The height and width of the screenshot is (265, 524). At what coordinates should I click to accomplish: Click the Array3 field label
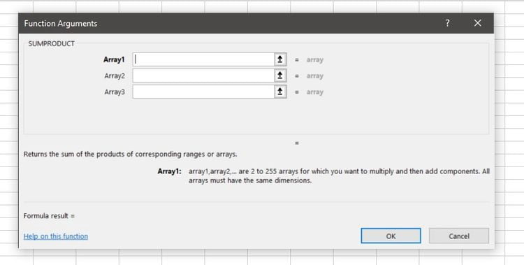(x=115, y=92)
